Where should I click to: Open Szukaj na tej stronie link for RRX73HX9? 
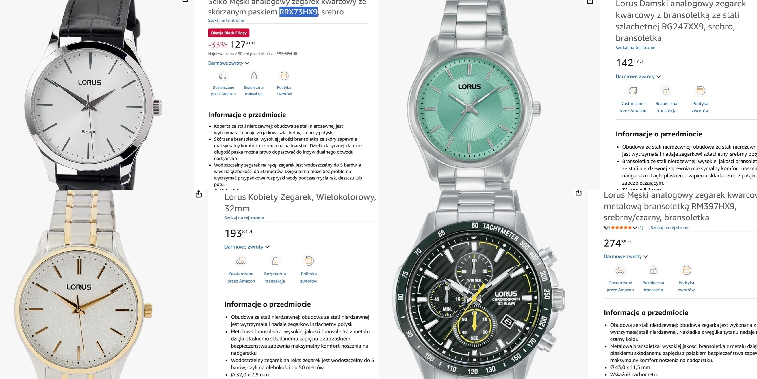(226, 20)
